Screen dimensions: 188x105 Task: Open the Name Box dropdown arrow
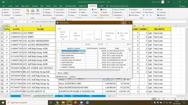(12, 22)
